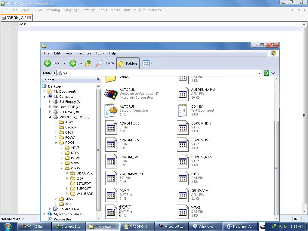Open the Forward button history dropdown arrow

(81, 63)
